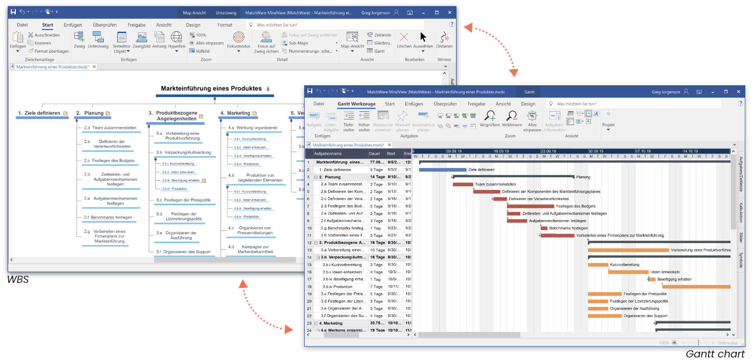Open Sub-Maps dropdown in Detail group
753x361 pixels.
(336, 43)
